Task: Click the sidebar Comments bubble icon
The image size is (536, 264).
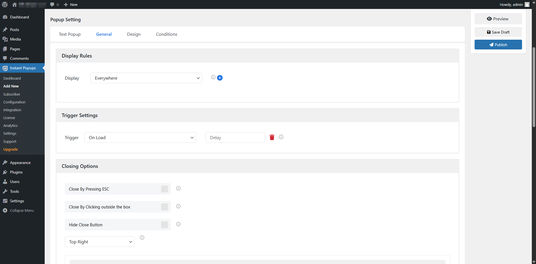Action: 5,58
